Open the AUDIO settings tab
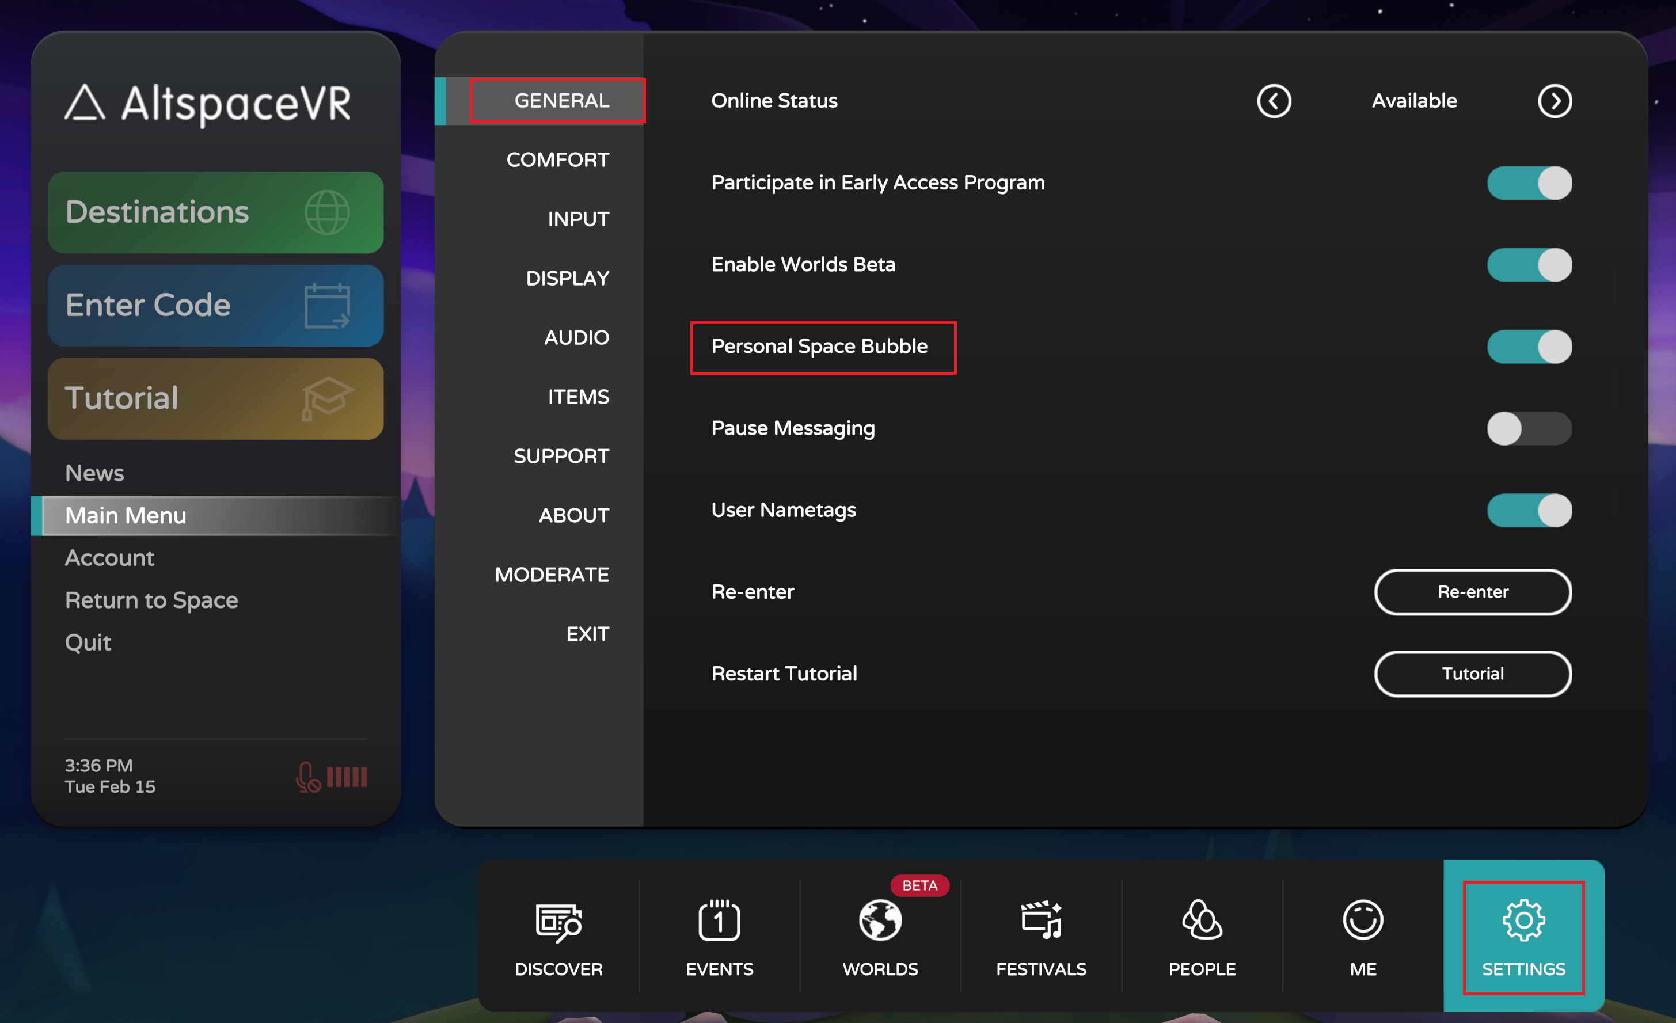 [576, 337]
